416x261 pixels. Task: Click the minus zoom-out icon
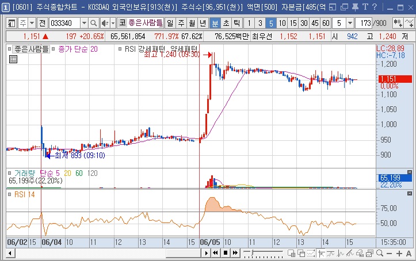[x=389, y=254]
